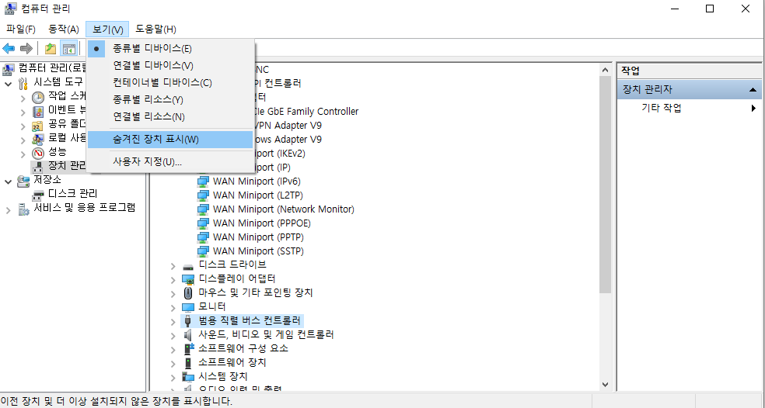Image resolution: width=765 pixels, height=408 pixels.
Task: Click the System devices (시스템 장치) icon
Action: coord(188,376)
